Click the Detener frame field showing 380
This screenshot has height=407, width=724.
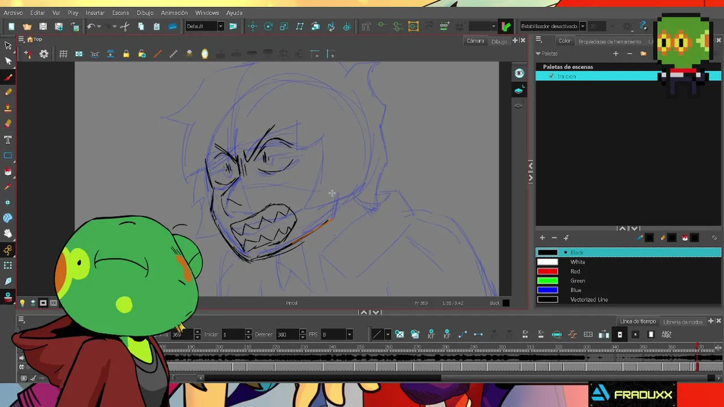point(287,335)
